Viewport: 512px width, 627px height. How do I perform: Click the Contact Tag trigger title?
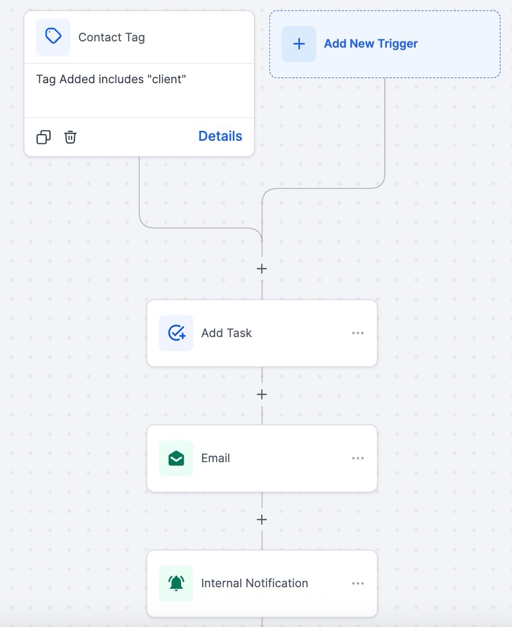pos(112,38)
